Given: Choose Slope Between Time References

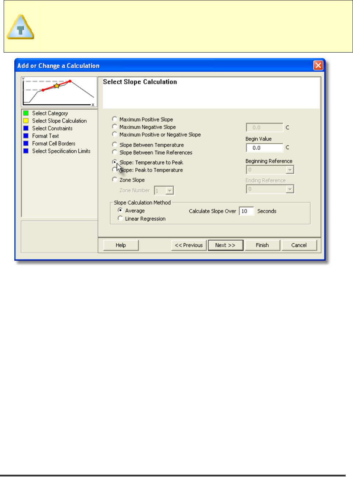Looking at the screenshot, I should [x=114, y=153].
